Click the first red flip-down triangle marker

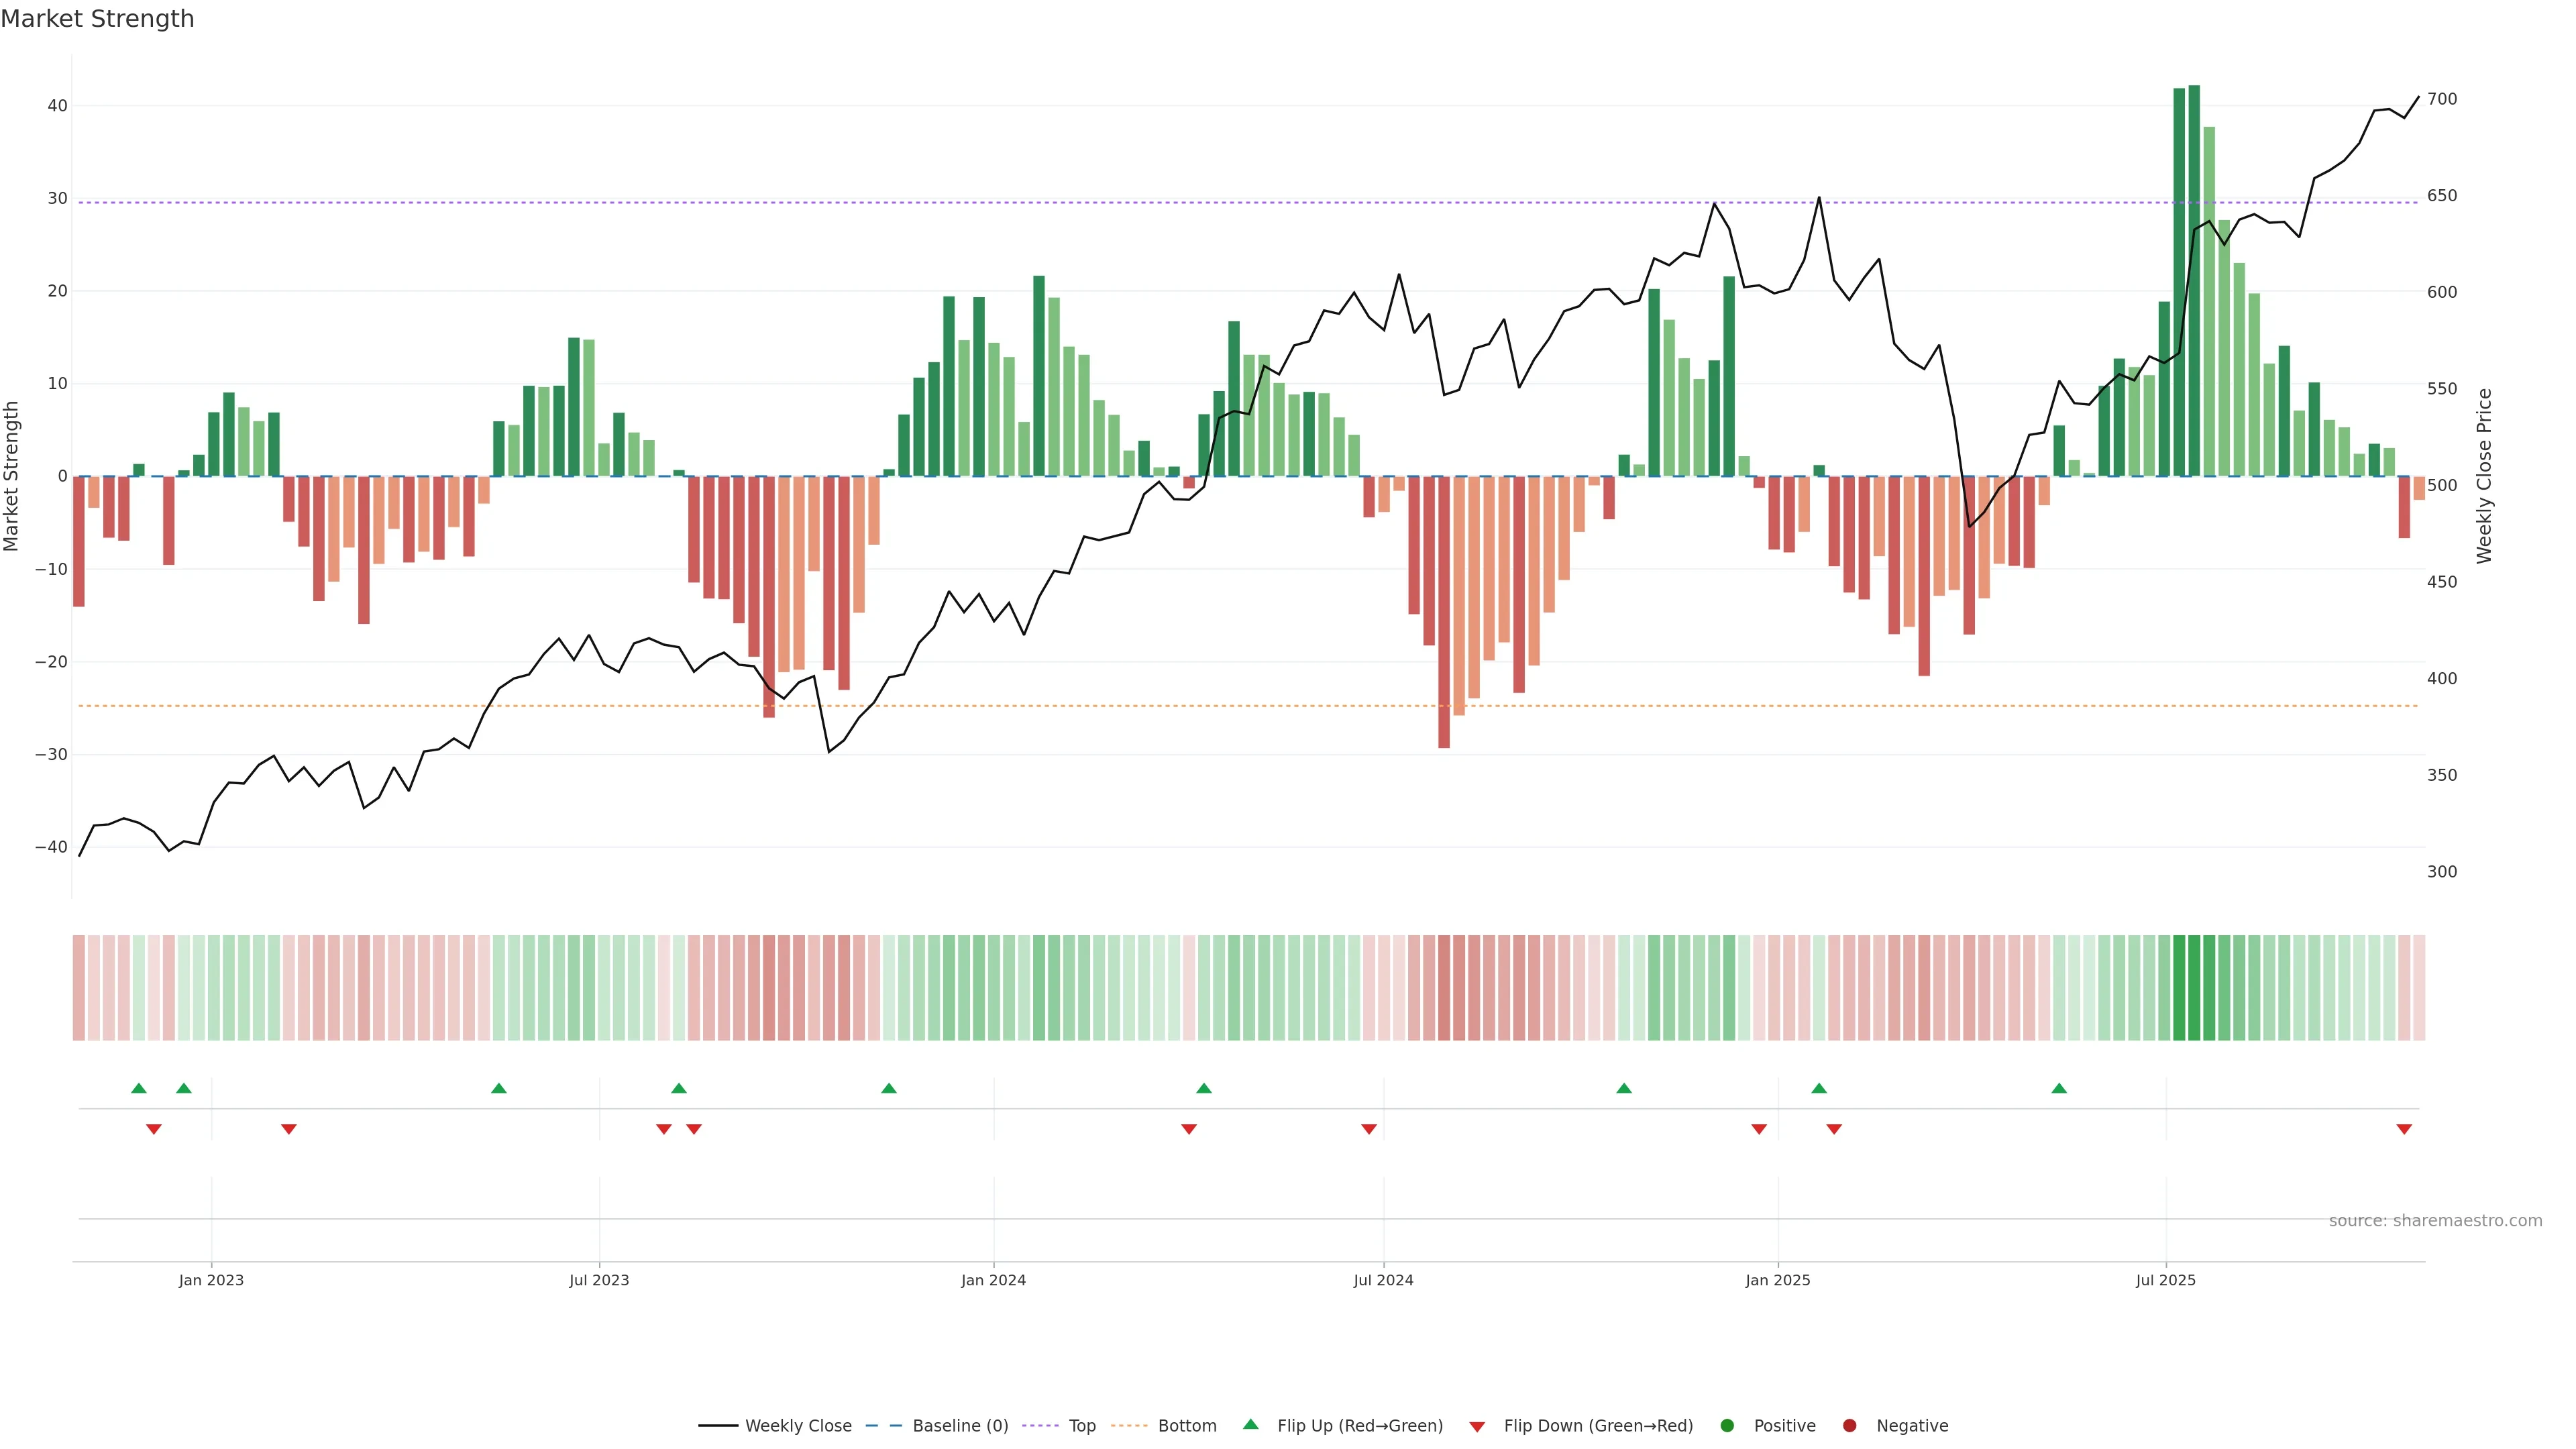154,1129
